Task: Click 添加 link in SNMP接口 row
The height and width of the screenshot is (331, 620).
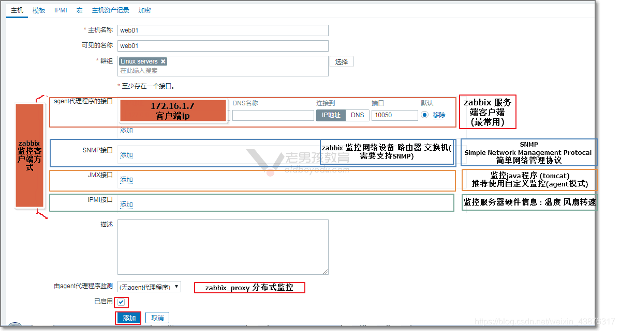Action: click(126, 155)
